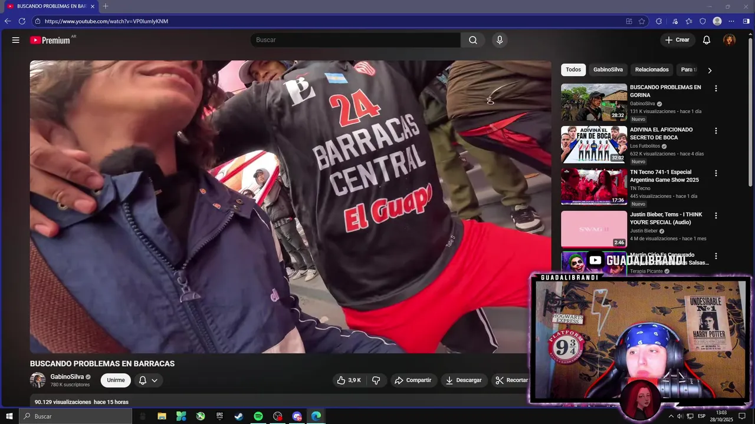The height and width of the screenshot is (424, 755).
Task: Open options for Justin Bieber video
Action: coord(716,216)
